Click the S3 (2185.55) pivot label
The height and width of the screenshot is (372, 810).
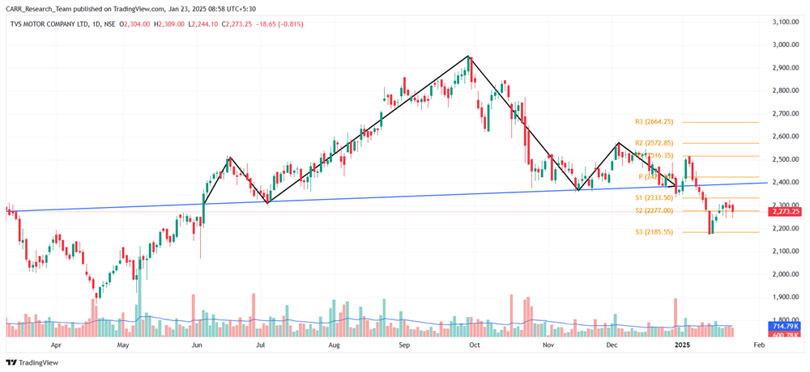click(x=654, y=232)
